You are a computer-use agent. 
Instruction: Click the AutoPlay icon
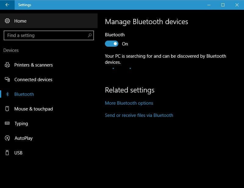[x=7, y=138]
